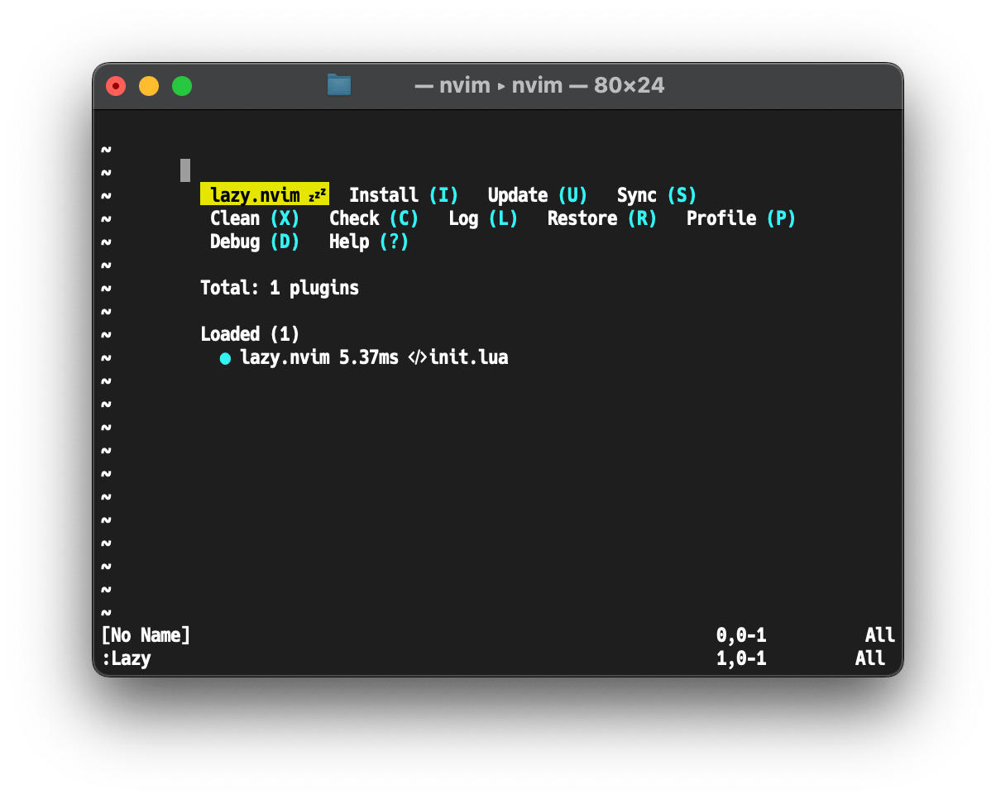Screen dimensions: 996x799
Task: Select Check (C) for plugin updates
Action: [x=374, y=218]
